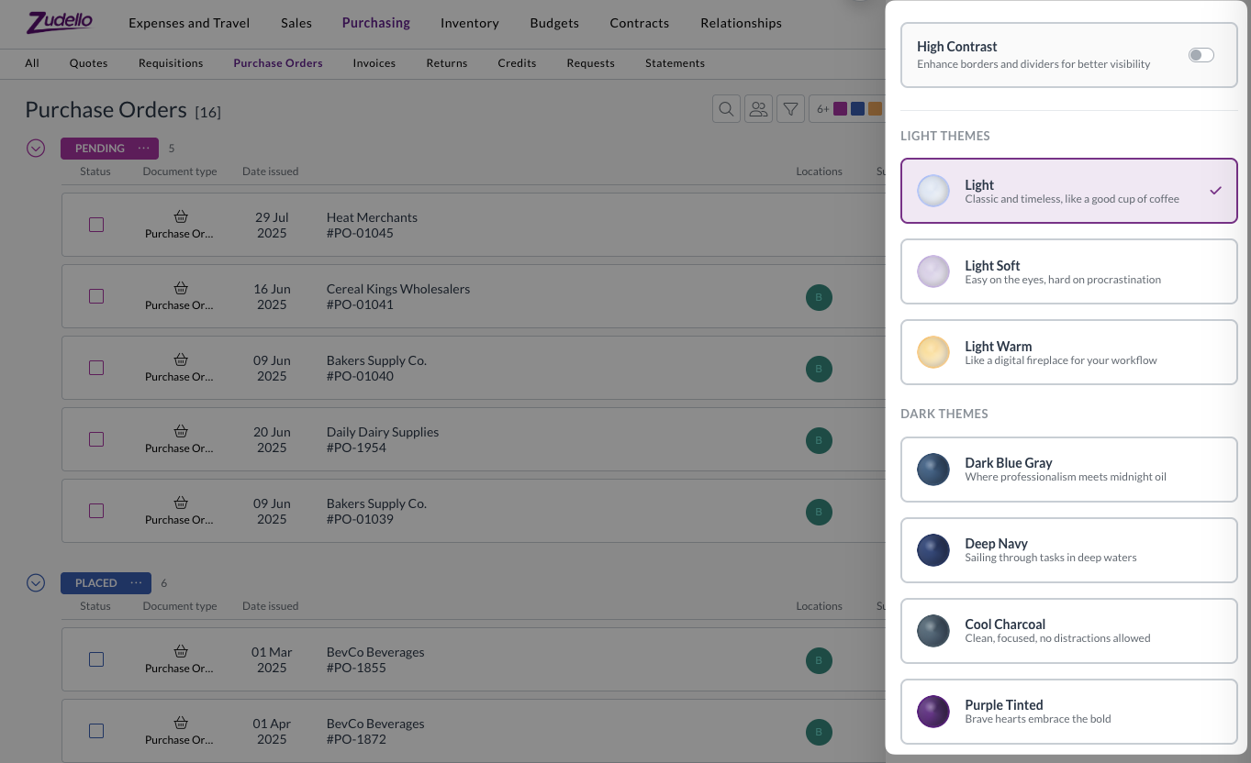1251x763 pixels.
Task: Click the Purple Tinted theme orb
Action: (933, 712)
